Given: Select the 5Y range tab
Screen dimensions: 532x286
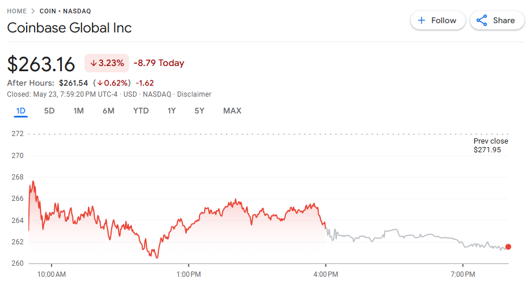Looking at the screenshot, I should coord(199,111).
